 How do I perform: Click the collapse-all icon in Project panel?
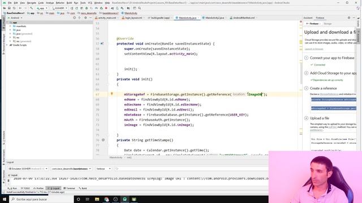[x=79, y=17]
